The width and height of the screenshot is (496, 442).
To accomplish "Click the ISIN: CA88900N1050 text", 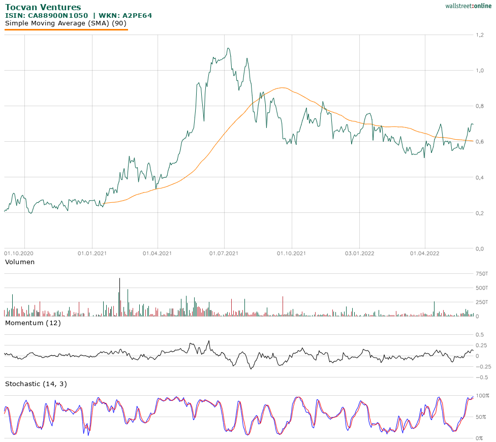I will tap(47, 15).
